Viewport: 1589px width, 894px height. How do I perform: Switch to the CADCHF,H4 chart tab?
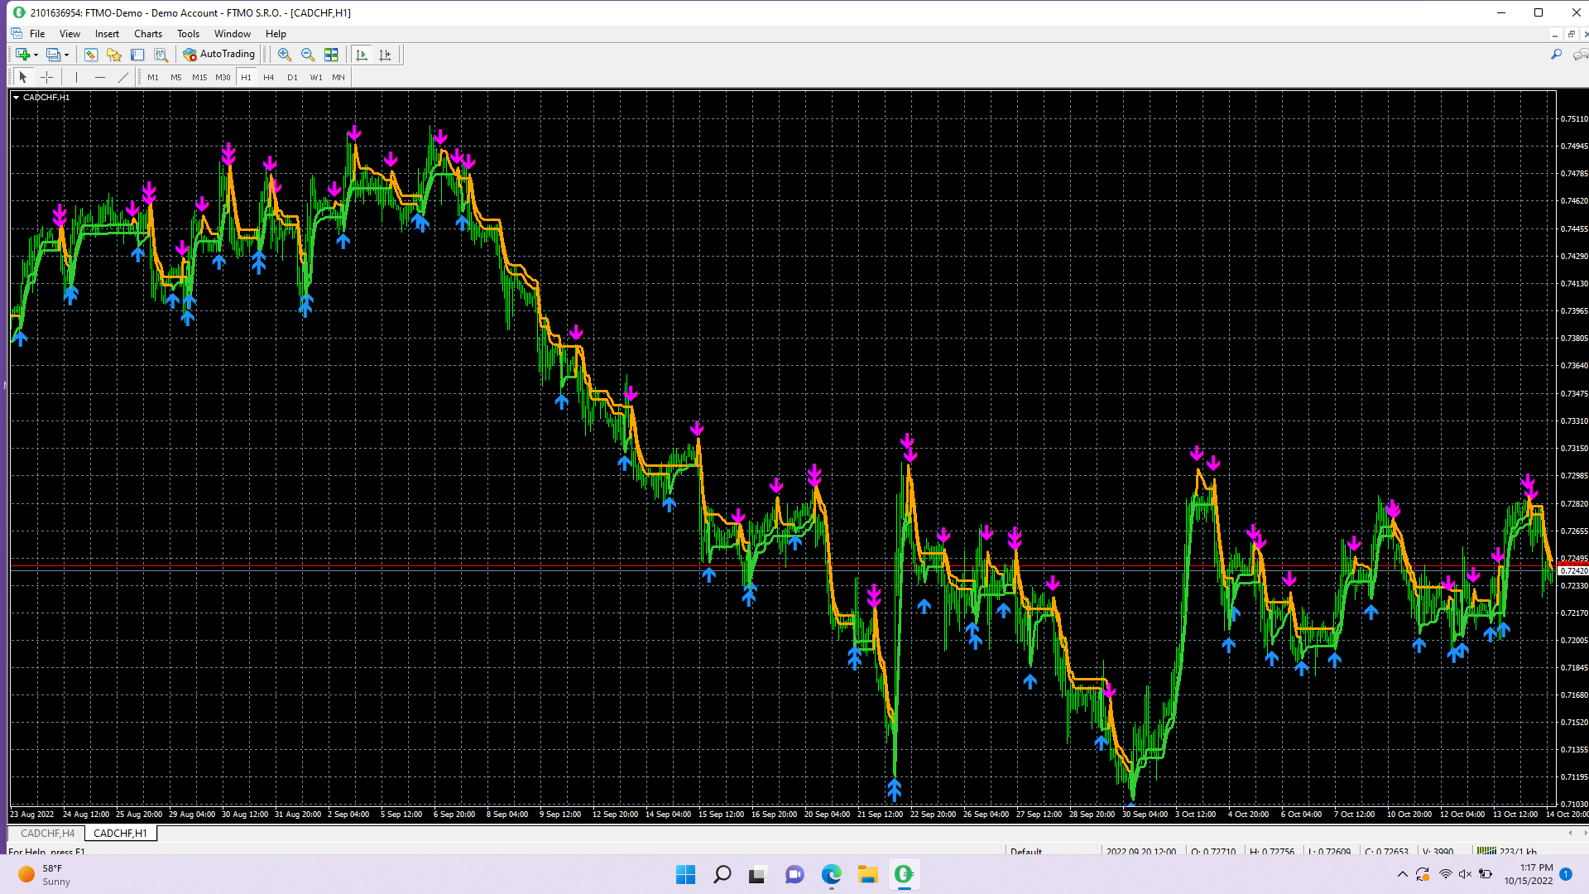47,833
